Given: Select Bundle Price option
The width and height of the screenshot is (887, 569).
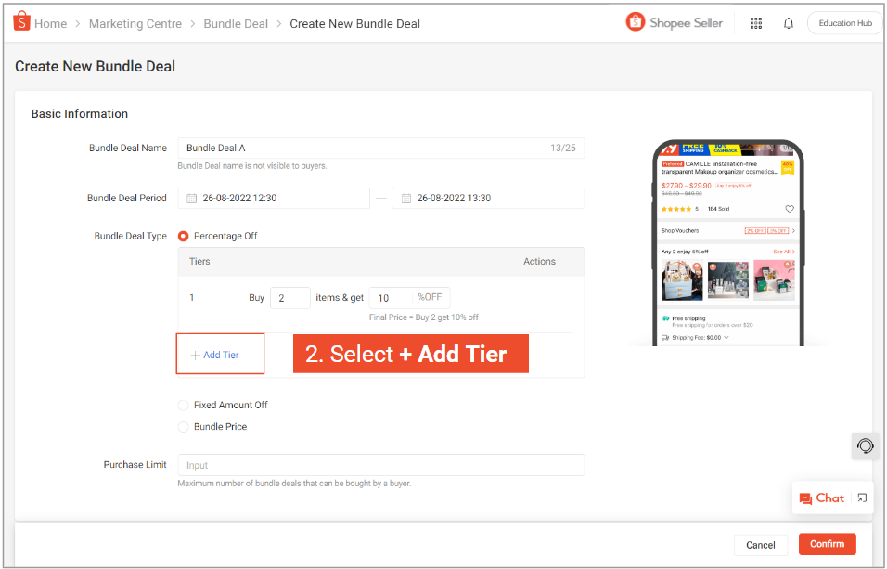Looking at the screenshot, I should pyautogui.click(x=184, y=427).
